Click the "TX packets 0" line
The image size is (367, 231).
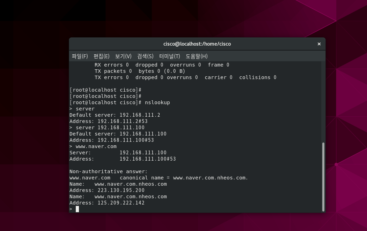click(x=140, y=71)
